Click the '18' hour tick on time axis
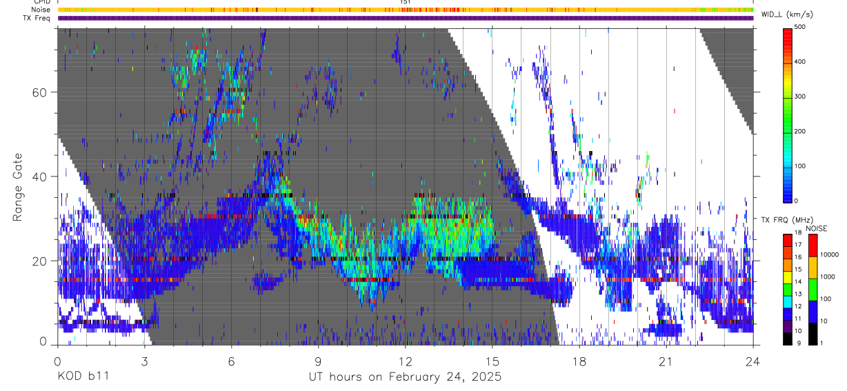 pos(579,361)
